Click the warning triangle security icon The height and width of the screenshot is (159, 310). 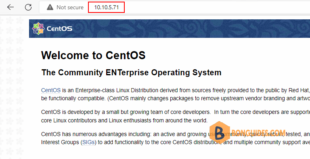50,7
